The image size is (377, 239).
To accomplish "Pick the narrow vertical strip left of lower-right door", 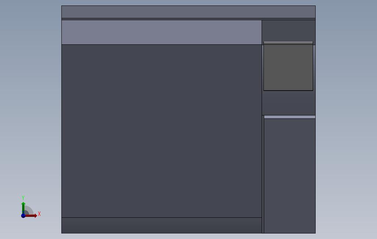I will (x=263, y=174).
